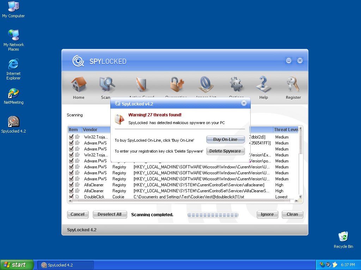Select the Scan magnifier icon

106,85
